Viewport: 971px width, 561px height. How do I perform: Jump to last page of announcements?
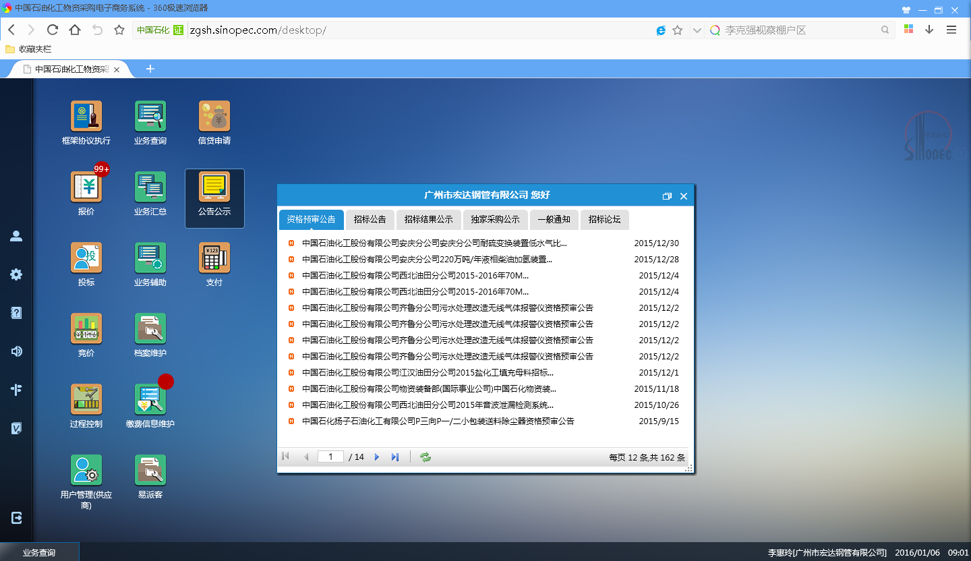[395, 457]
